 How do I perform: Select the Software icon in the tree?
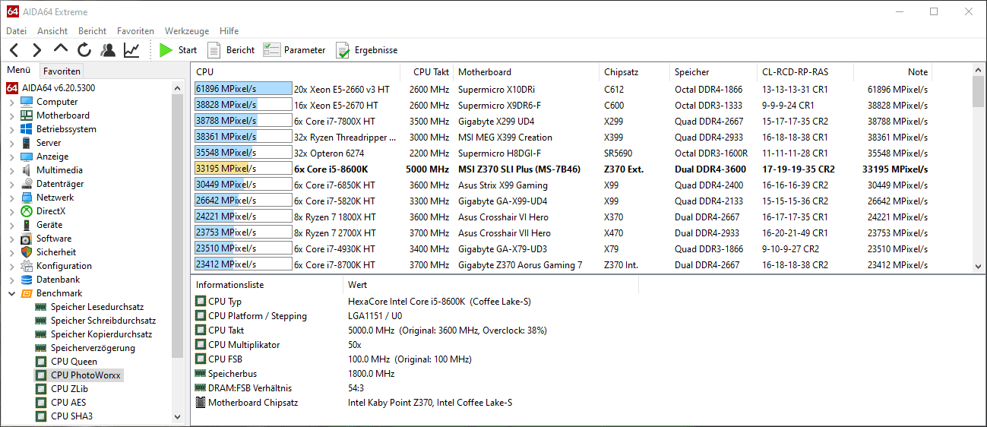27,239
